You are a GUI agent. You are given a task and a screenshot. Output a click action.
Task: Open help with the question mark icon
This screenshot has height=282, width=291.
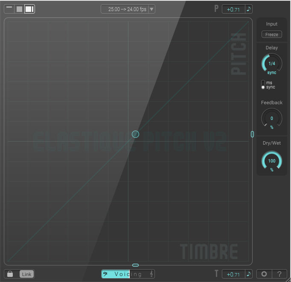tap(279, 274)
